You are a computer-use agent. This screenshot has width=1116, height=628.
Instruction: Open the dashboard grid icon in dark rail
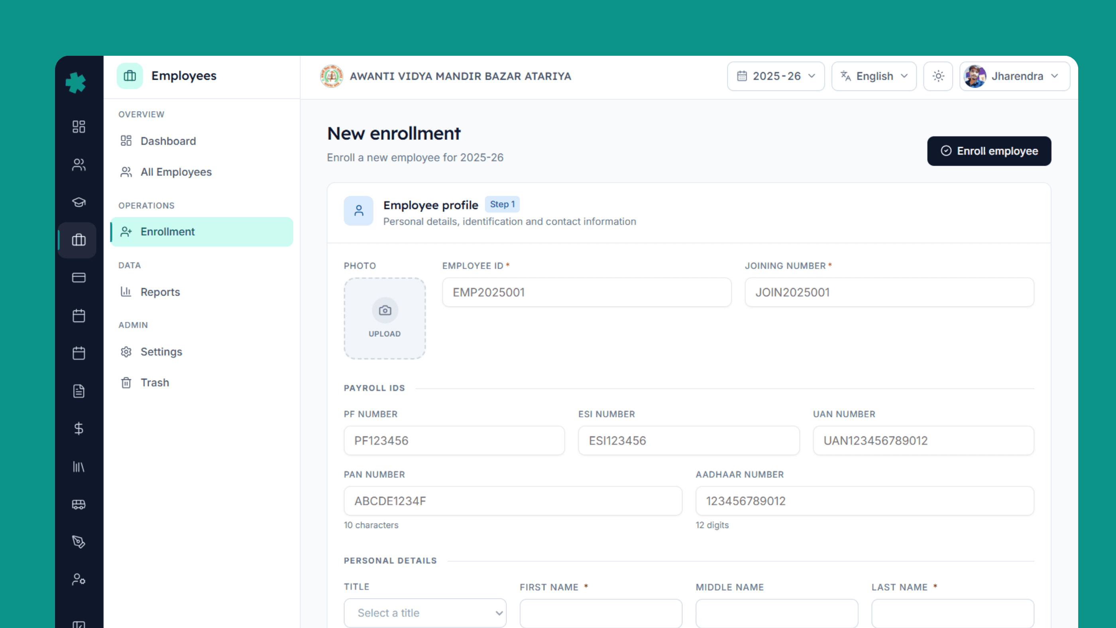click(79, 126)
